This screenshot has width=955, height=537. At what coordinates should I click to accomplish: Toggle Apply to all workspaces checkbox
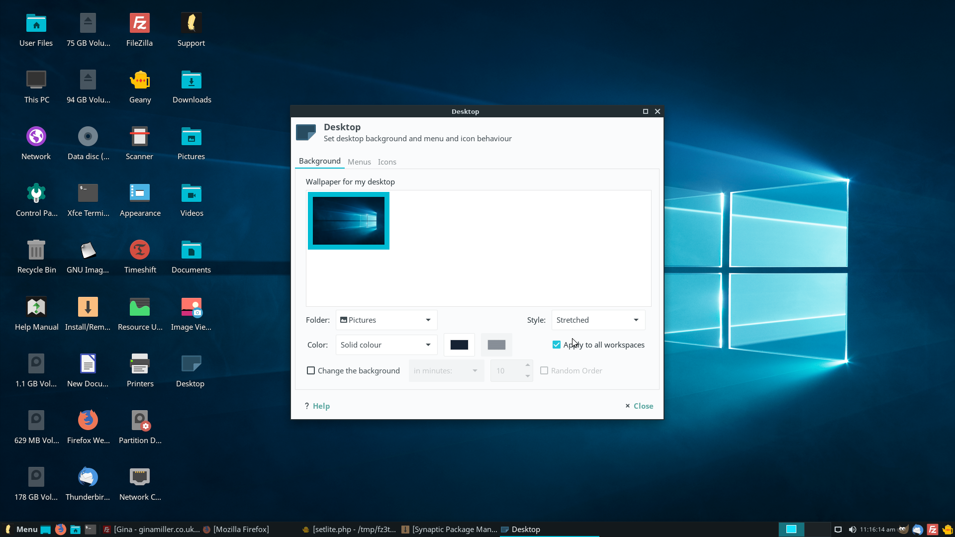click(x=556, y=344)
